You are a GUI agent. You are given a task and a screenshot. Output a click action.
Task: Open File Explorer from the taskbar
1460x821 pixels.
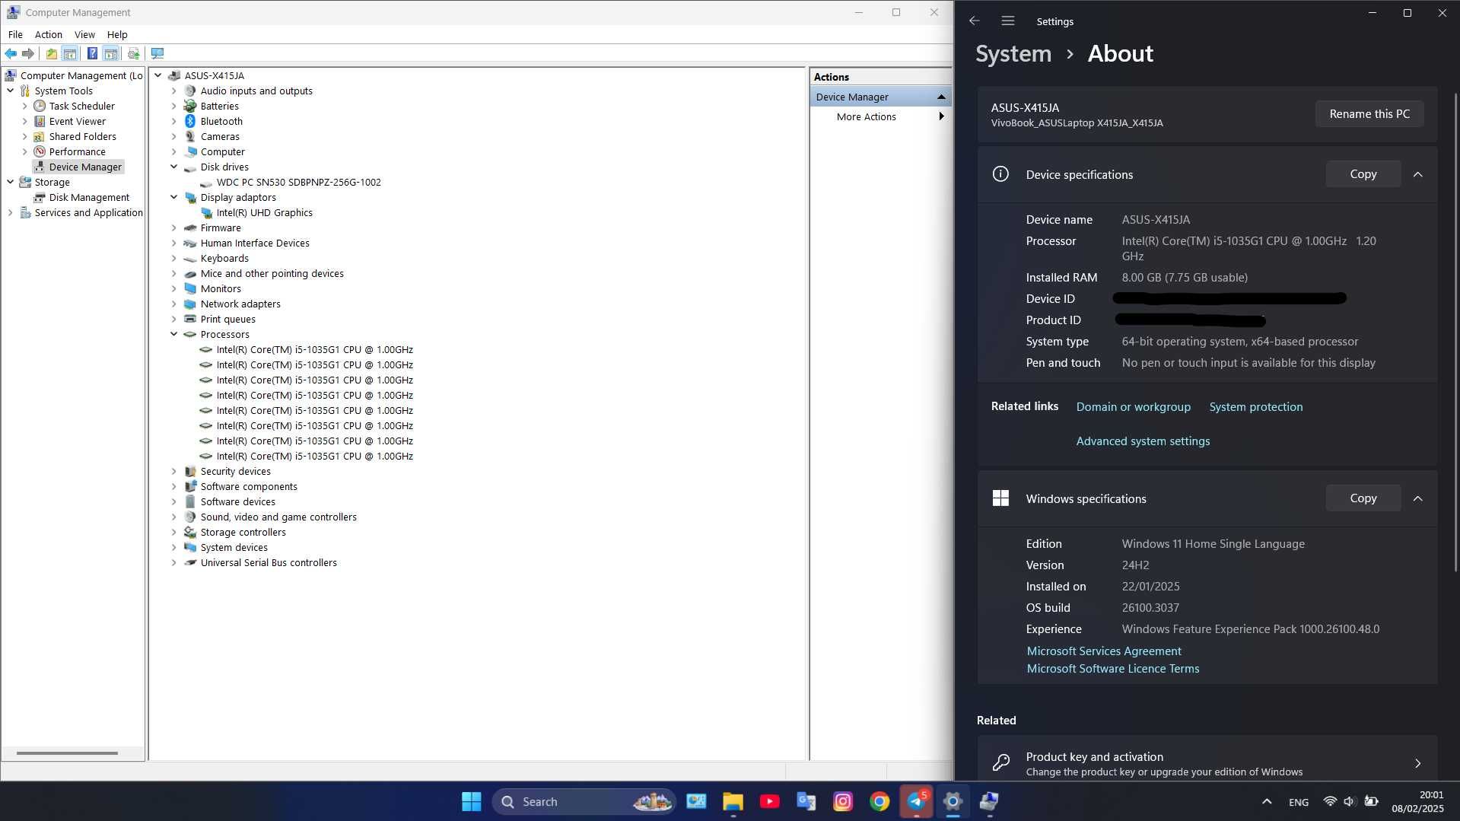[733, 801]
